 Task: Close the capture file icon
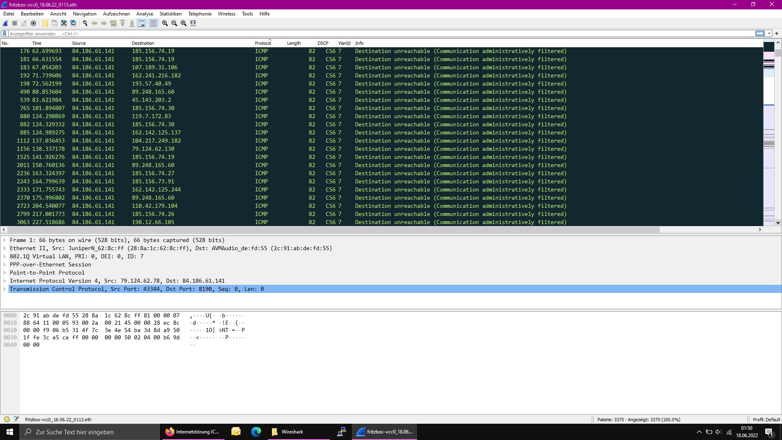point(64,23)
